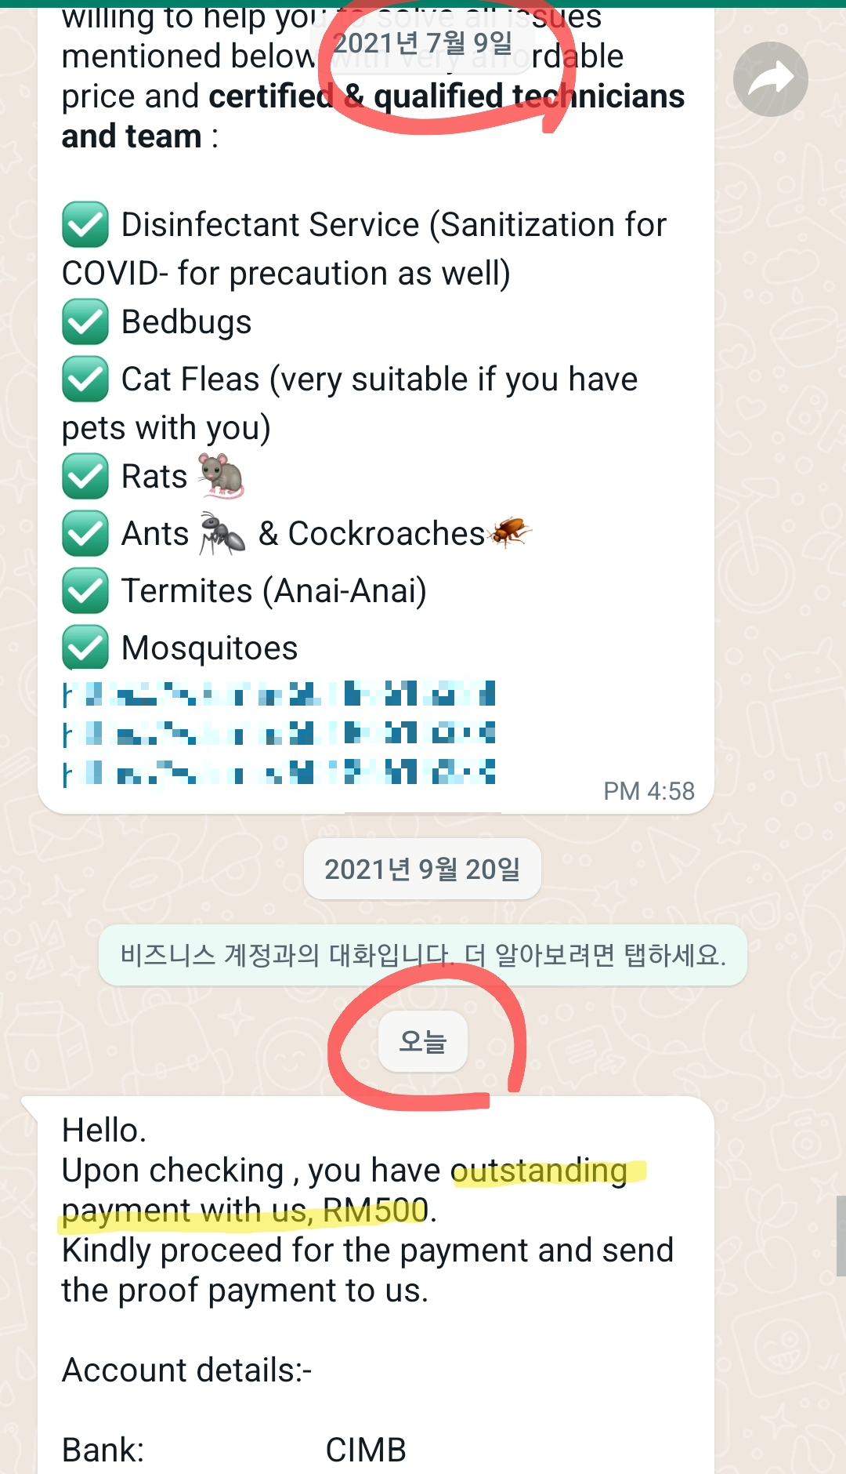
Task: Tap the rat emoji next to Rats
Action: [222, 476]
